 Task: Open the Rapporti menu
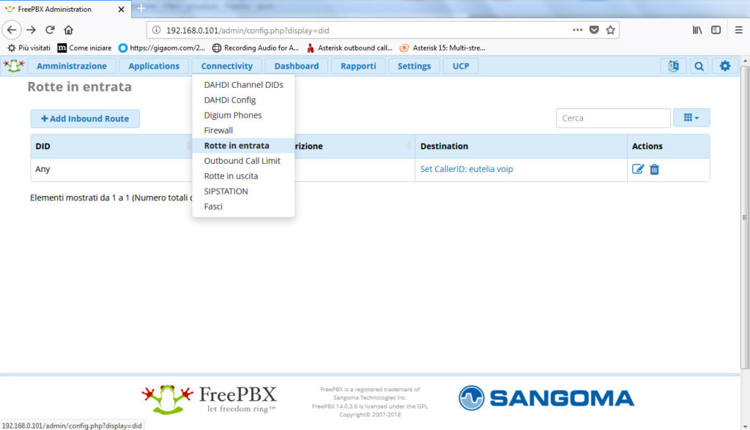coord(358,66)
